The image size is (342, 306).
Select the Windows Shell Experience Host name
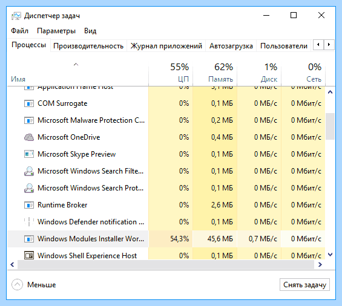click(87, 255)
